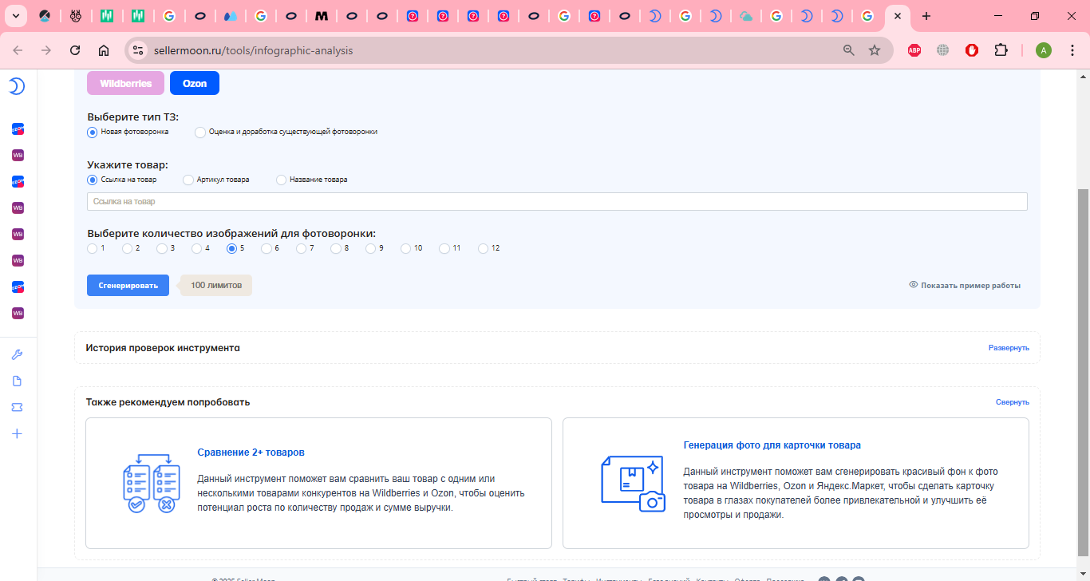Open the Extensions puzzle piece menu
Image resolution: width=1090 pixels, height=581 pixels.
click(1001, 50)
